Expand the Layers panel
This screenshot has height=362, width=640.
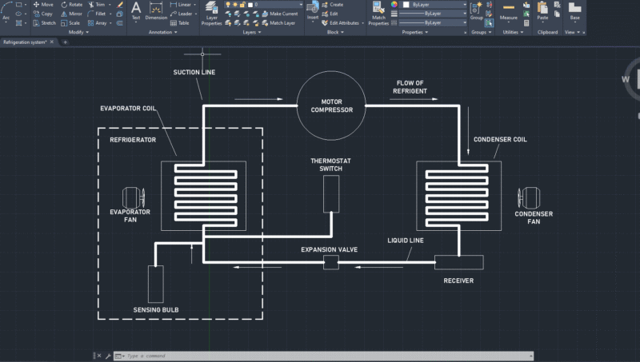coord(252,32)
